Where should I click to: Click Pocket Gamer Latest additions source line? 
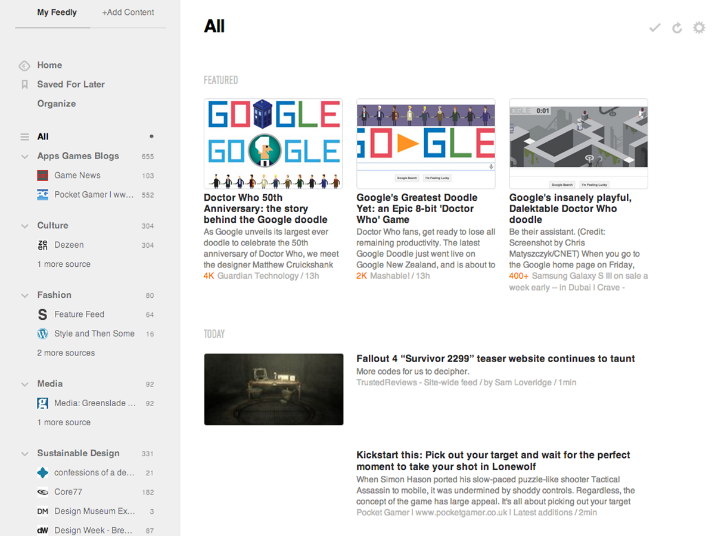[477, 512]
